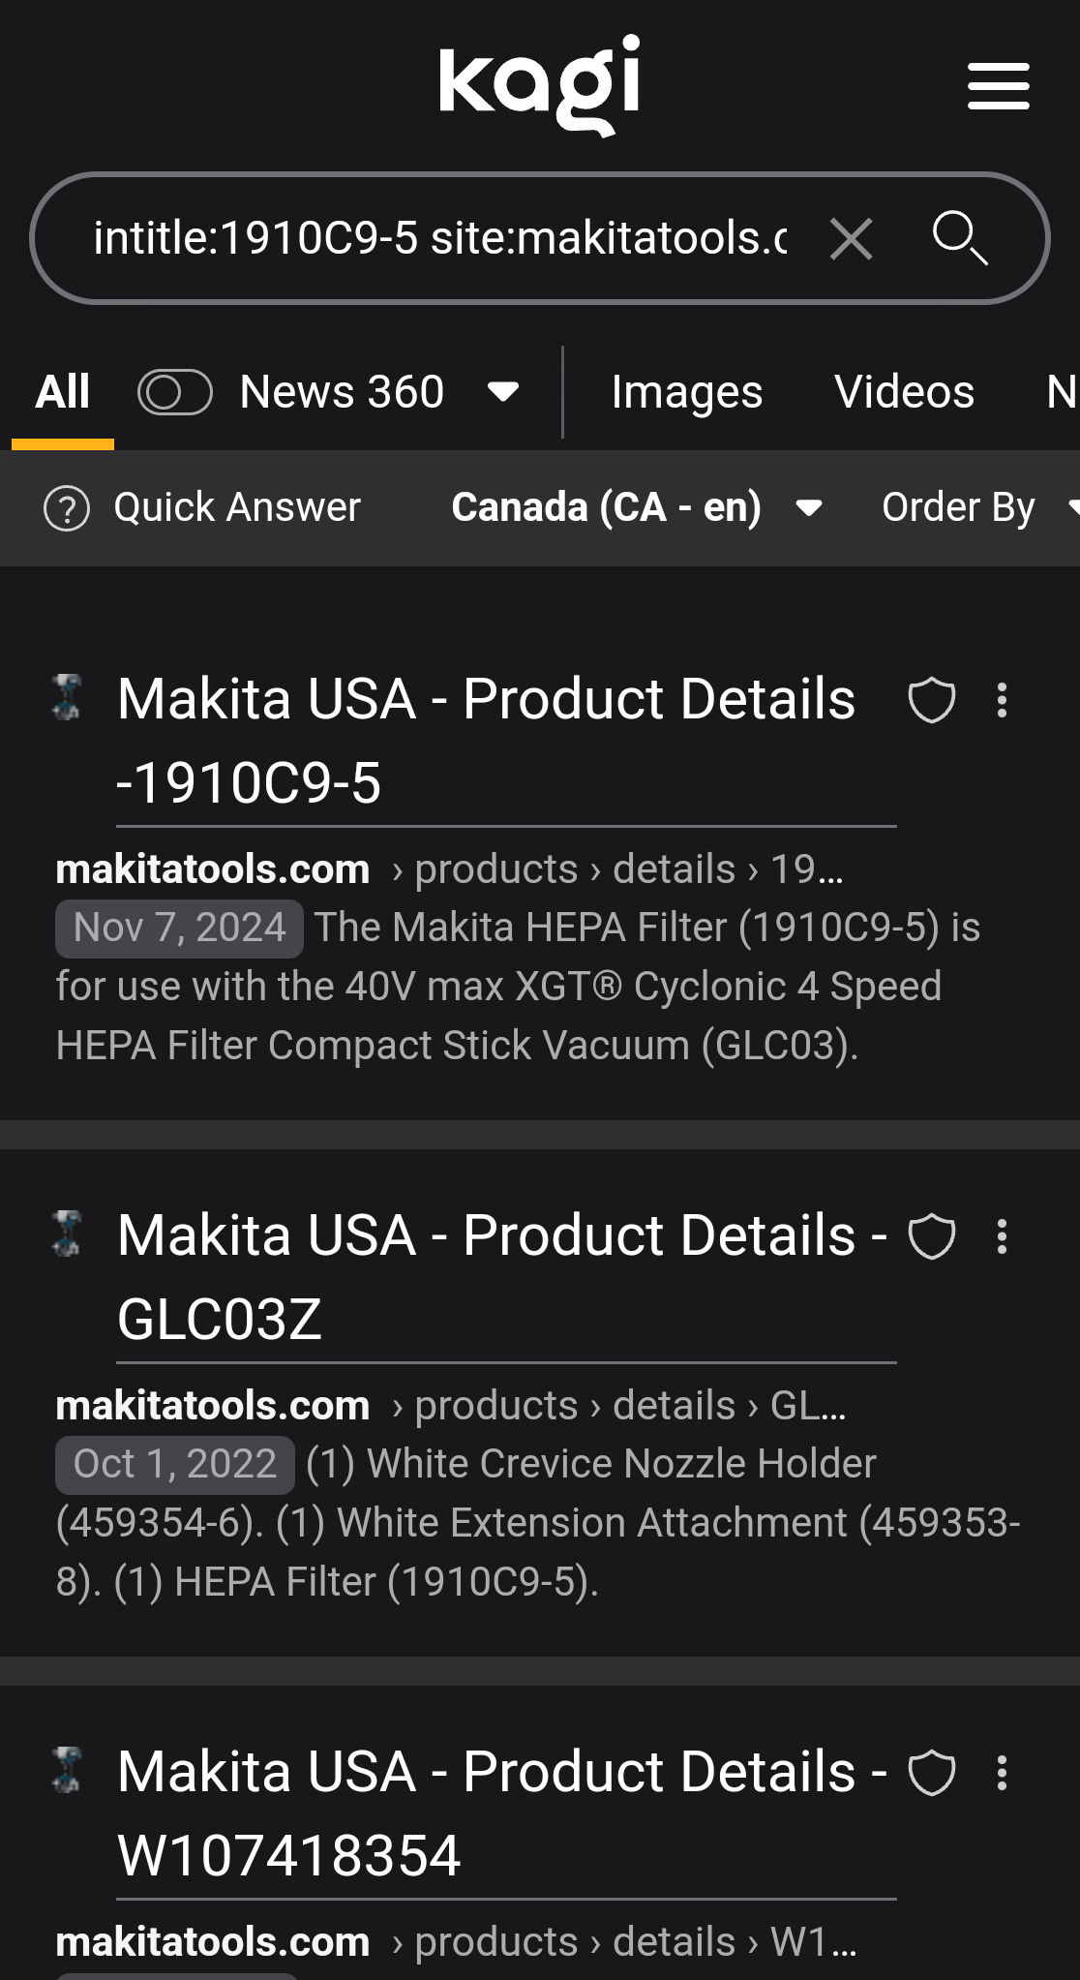Open more options for GLC03Z result
The image size is (1080, 1980).
pyautogui.click(x=1003, y=1236)
